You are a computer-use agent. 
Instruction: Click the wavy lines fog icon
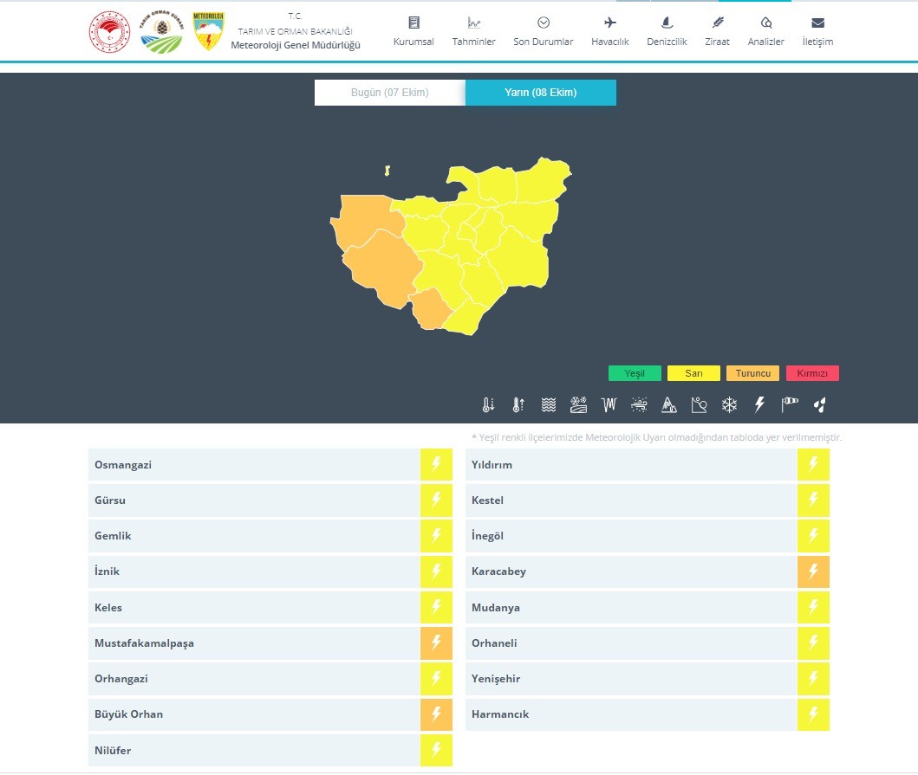pos(548,404)
